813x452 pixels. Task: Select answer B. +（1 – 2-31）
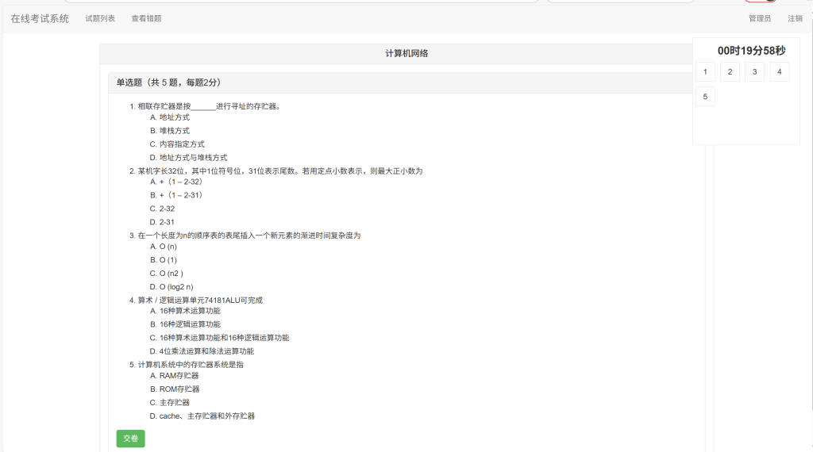pyautogui.click(x=176, y=195)
